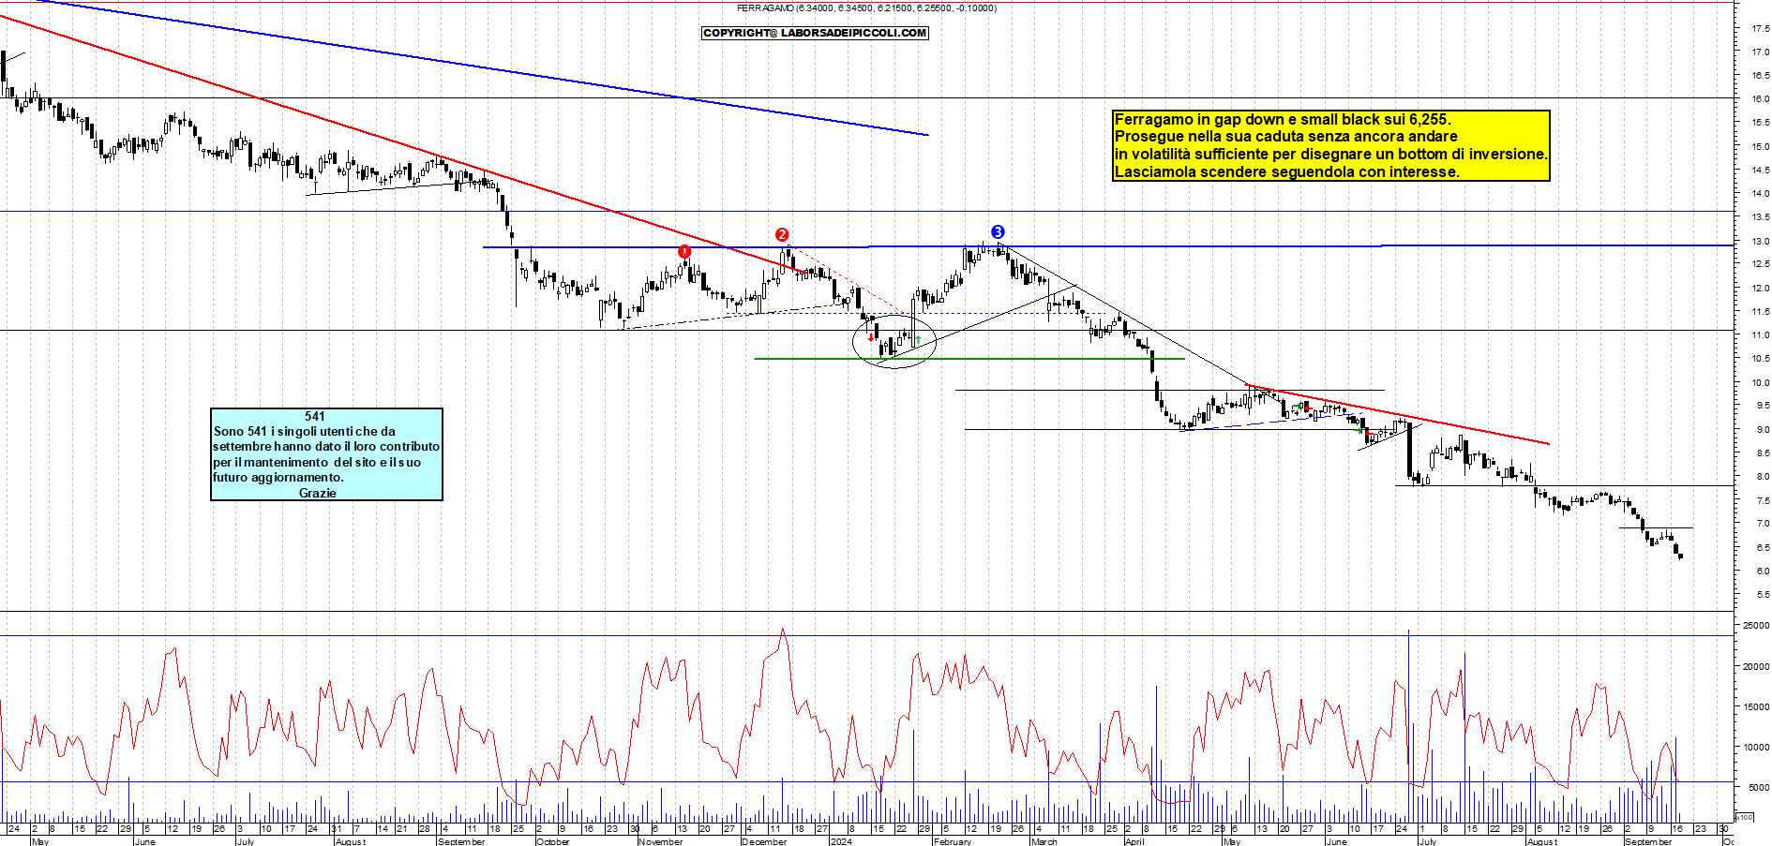Click the 2024 year label on the time axis
The height and width of the screenshot is (846, 1772).
841,841
